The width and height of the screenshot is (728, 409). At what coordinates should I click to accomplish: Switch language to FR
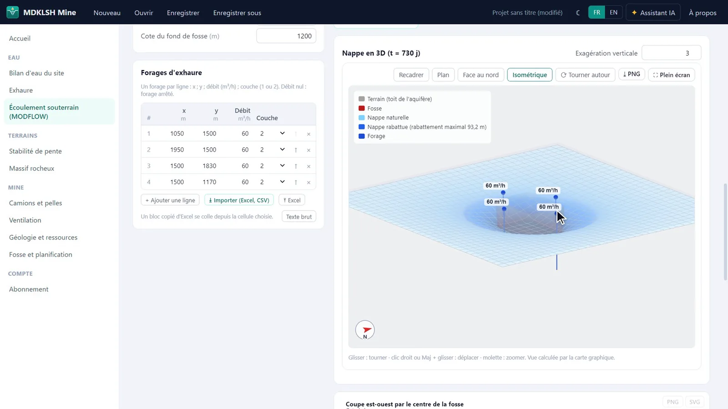click(x=597, y=12)
